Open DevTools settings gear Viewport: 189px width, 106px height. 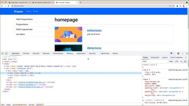tap(178, 53)
